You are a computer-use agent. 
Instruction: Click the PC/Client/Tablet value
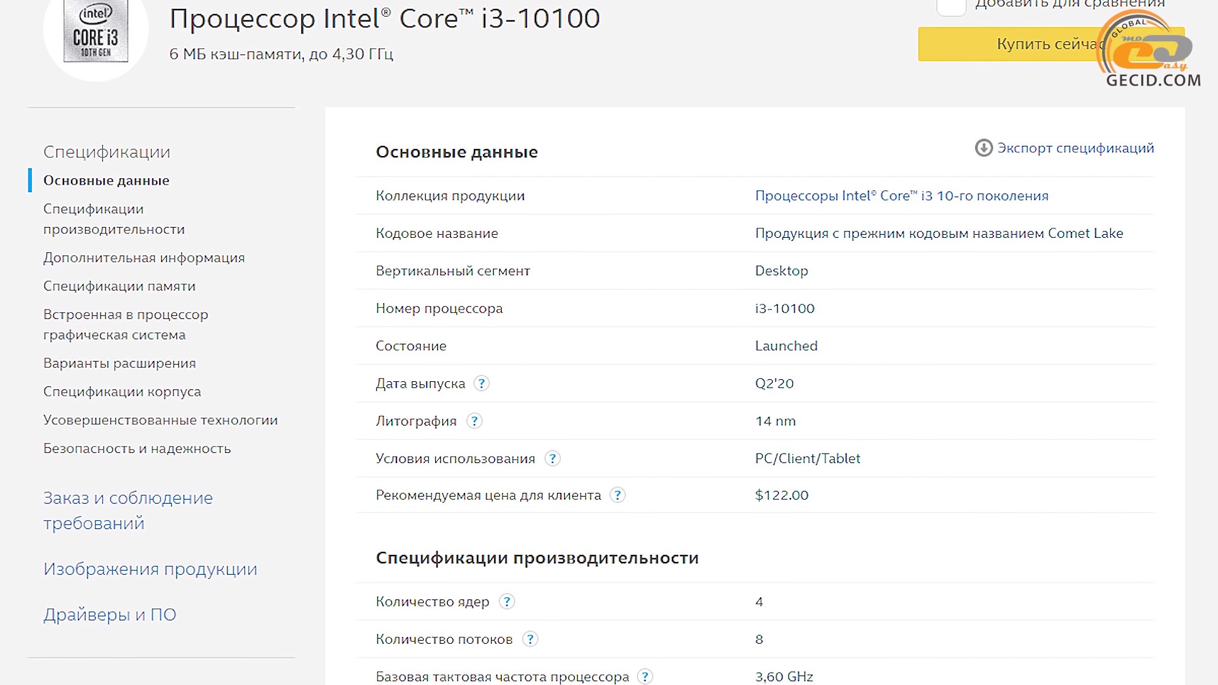click(x=808, y=458)
